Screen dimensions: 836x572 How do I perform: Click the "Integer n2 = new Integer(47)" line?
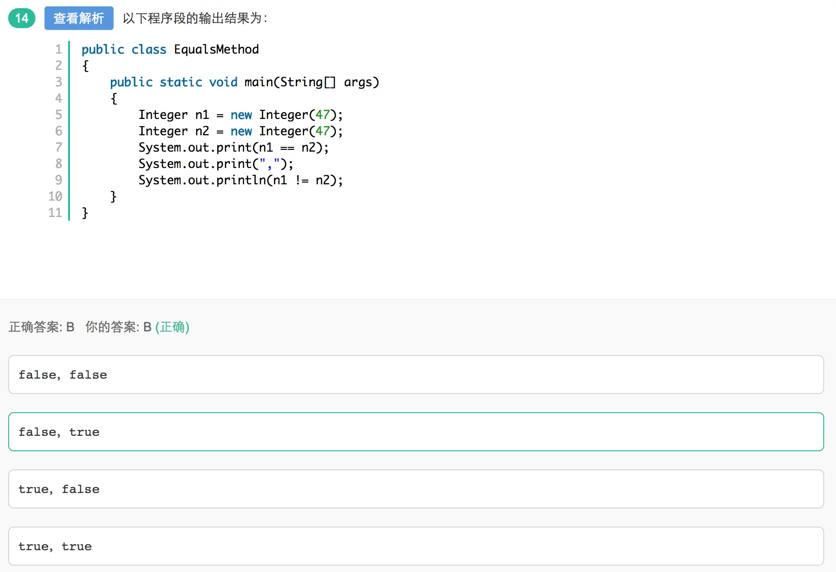pyautogui.click(x=240, y=131)
